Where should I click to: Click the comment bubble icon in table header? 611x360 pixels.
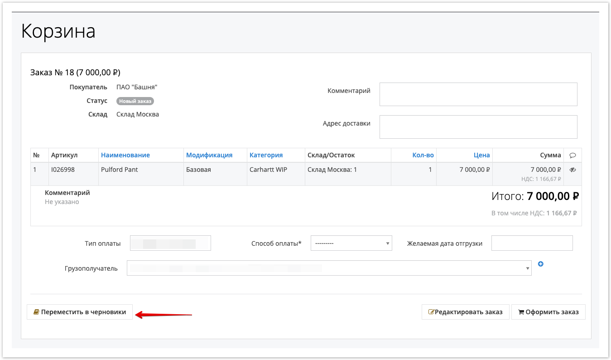pyautogui.click(x=573, y=155)
